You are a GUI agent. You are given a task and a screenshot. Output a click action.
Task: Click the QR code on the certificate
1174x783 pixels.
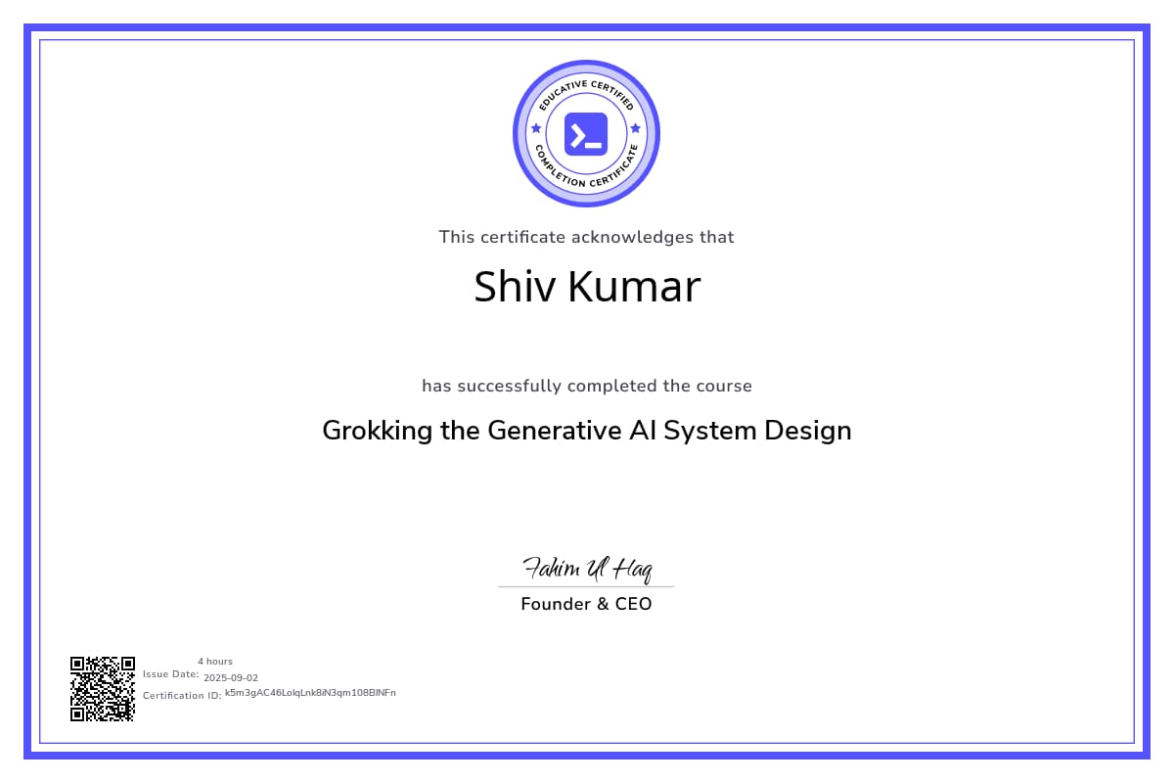point(103,689)
